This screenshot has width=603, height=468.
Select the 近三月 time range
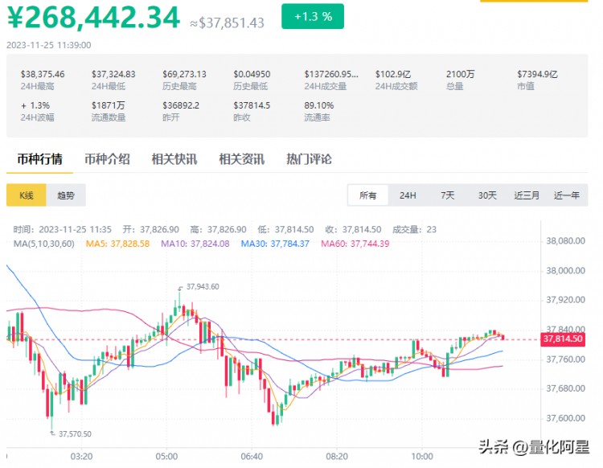click(527, 195)
